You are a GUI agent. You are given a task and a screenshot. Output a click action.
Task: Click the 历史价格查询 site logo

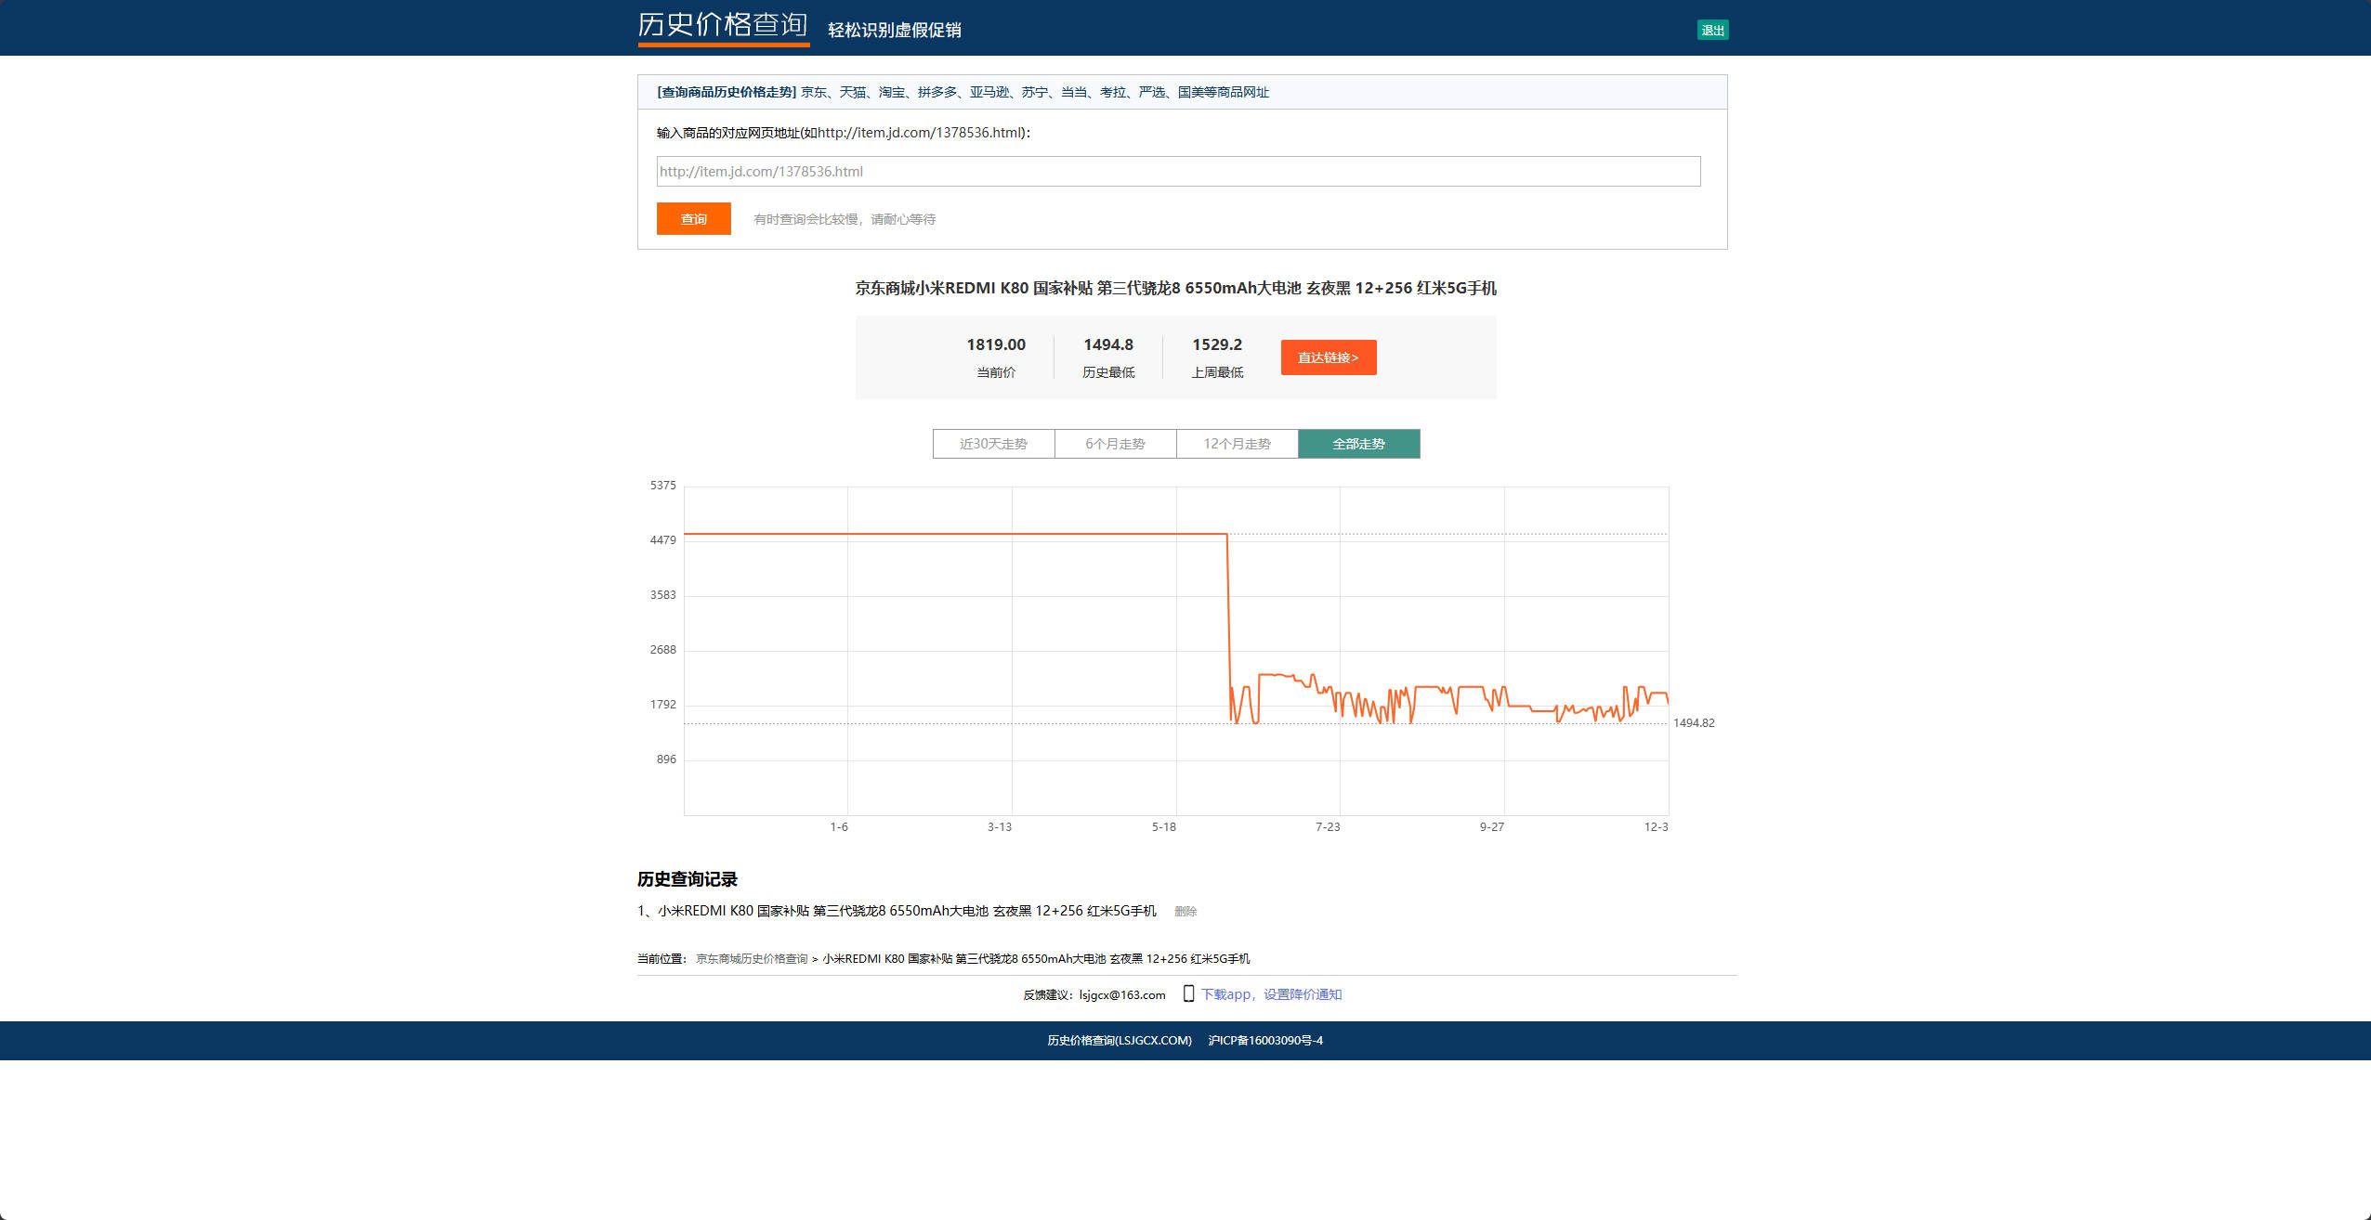723,26
